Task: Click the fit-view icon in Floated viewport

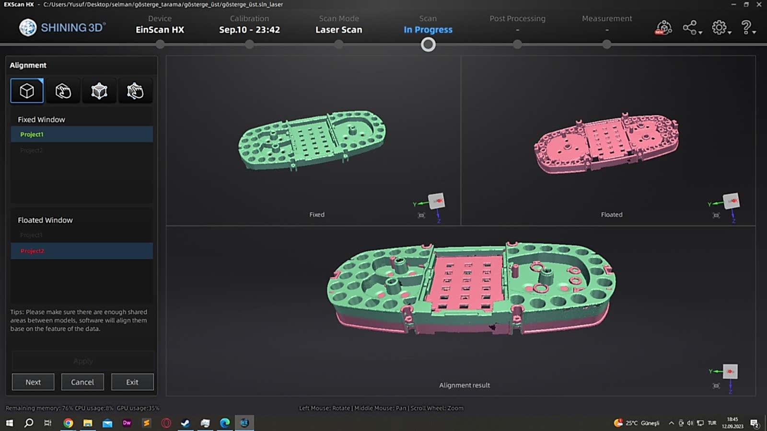Action: [716, 215]
